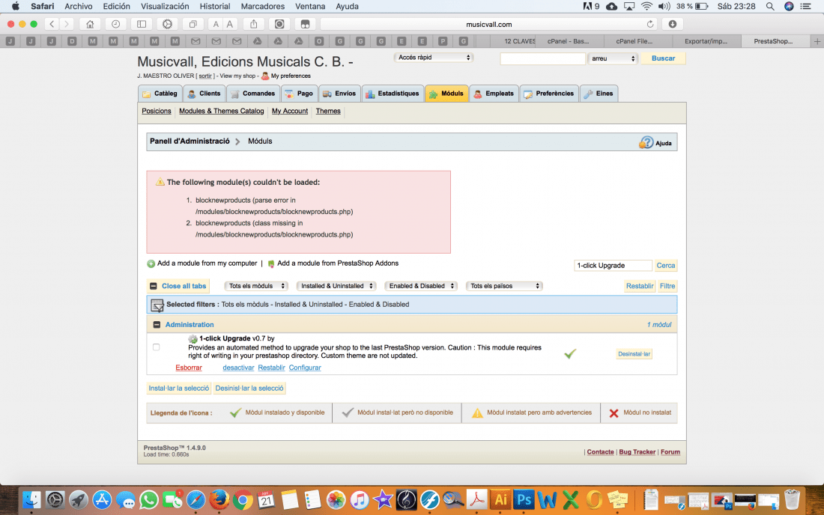824x515 pixels.
Task: Open the Accés ràpid dropdown
Action: coord(434,58)
